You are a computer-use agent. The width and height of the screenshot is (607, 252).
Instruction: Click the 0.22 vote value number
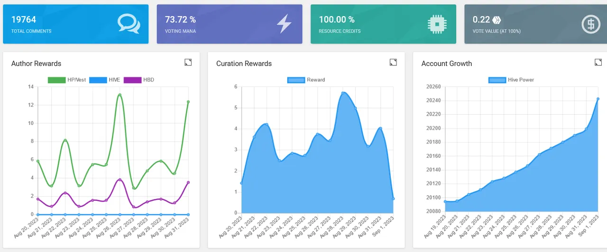click(481, 19)
